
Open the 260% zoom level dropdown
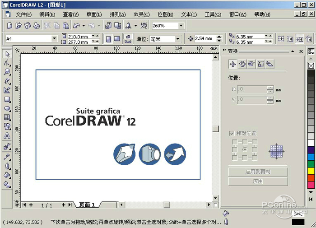point(181,26)
